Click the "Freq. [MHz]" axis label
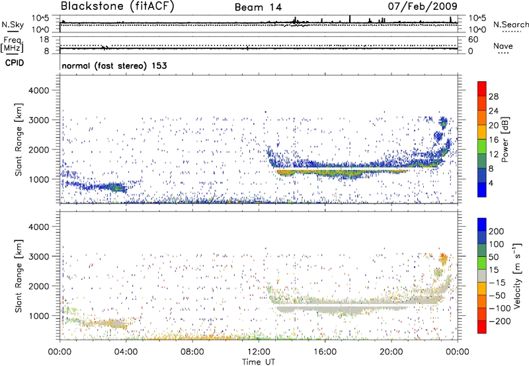529x366 pixels. [x=12, y=45]
